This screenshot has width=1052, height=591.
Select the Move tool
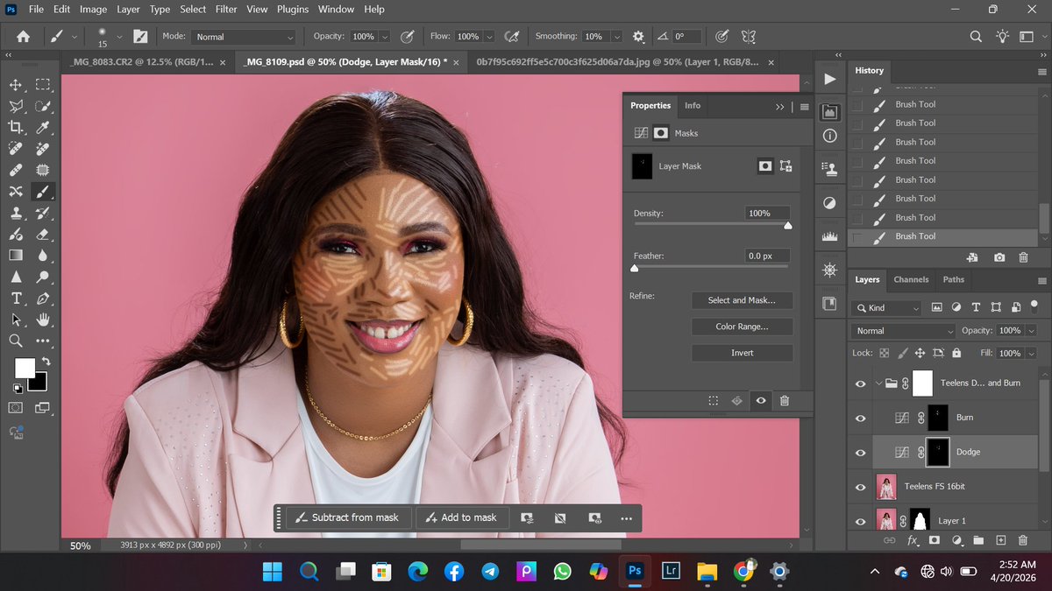coord(16,85)
